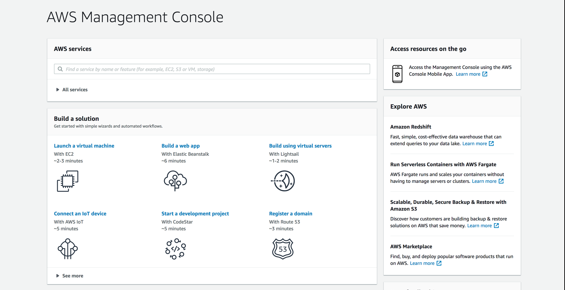565x290 pixels.
Task: Open Build using virtual servers link
Action: [300, 146]
